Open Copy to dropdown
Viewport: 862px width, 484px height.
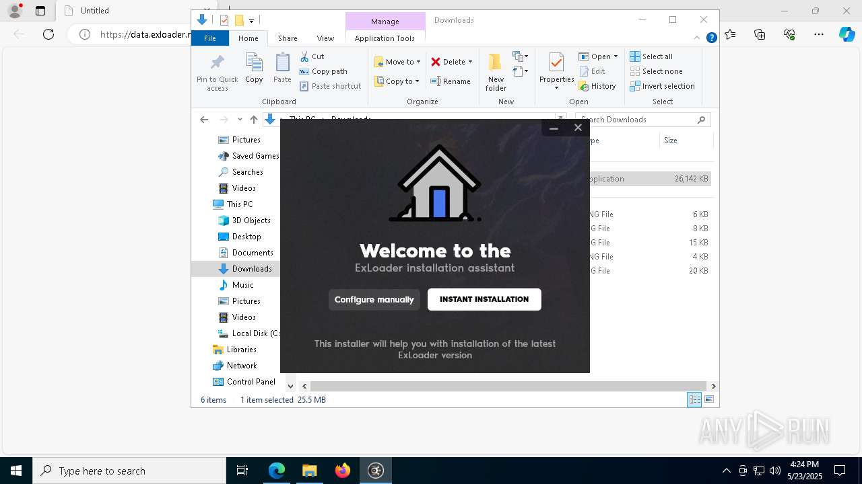point(396,81)
